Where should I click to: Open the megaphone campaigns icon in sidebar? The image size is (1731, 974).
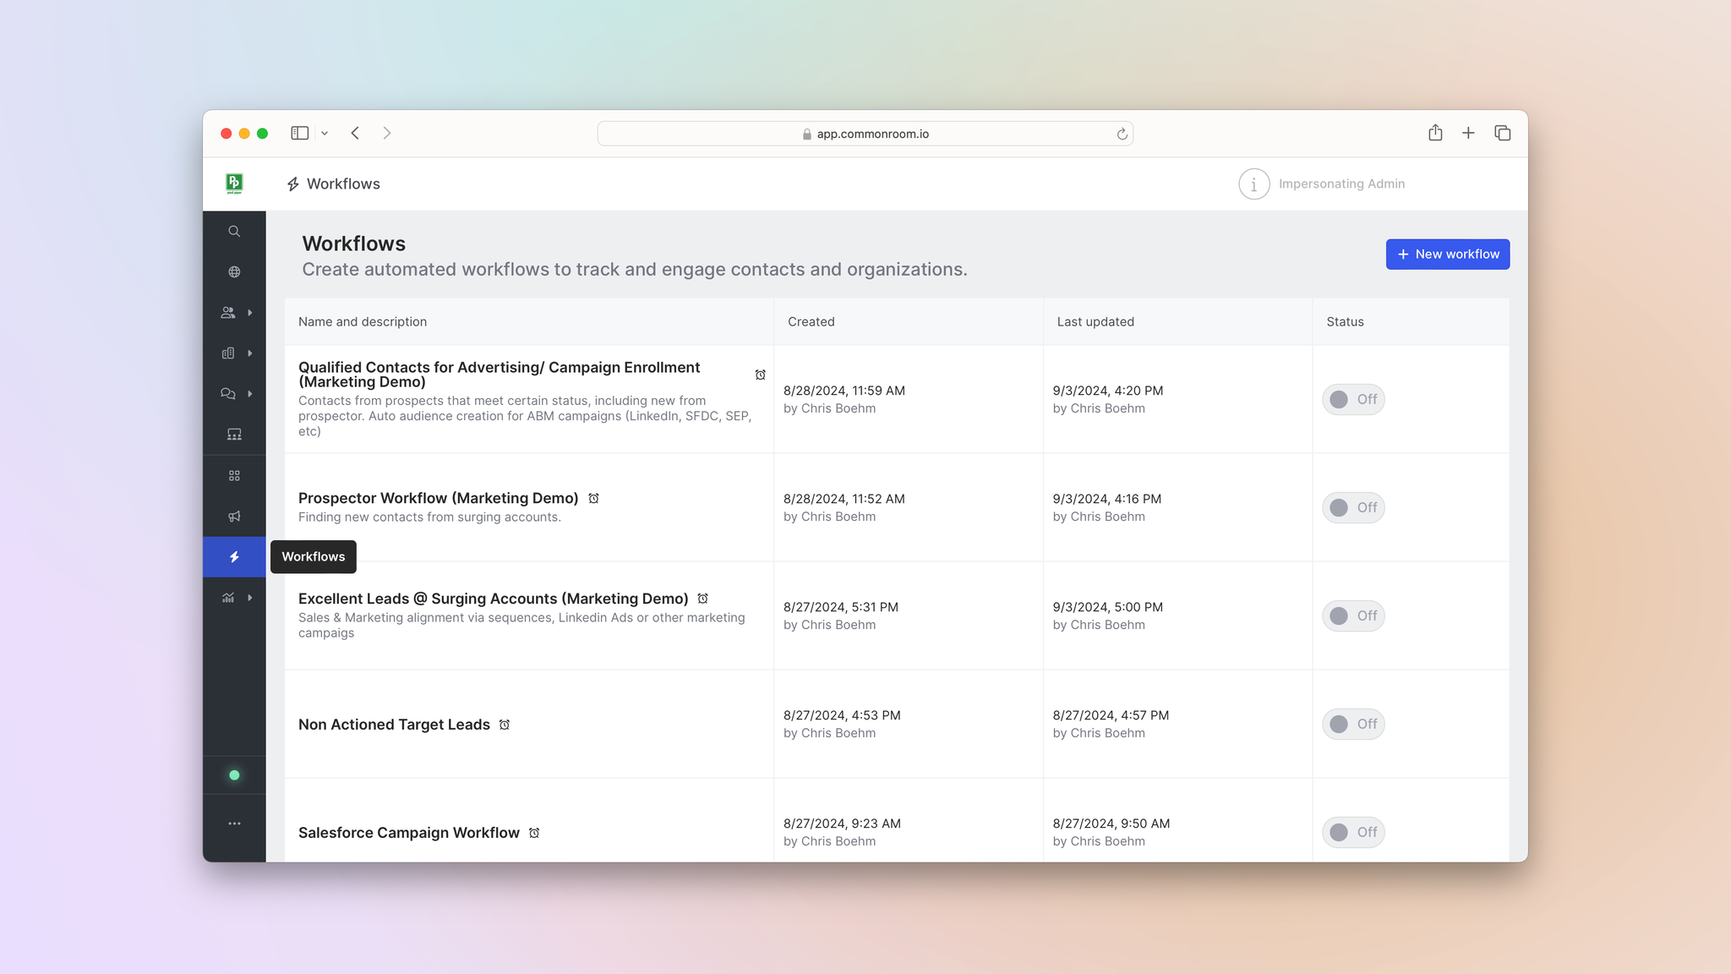click(234, 517)
